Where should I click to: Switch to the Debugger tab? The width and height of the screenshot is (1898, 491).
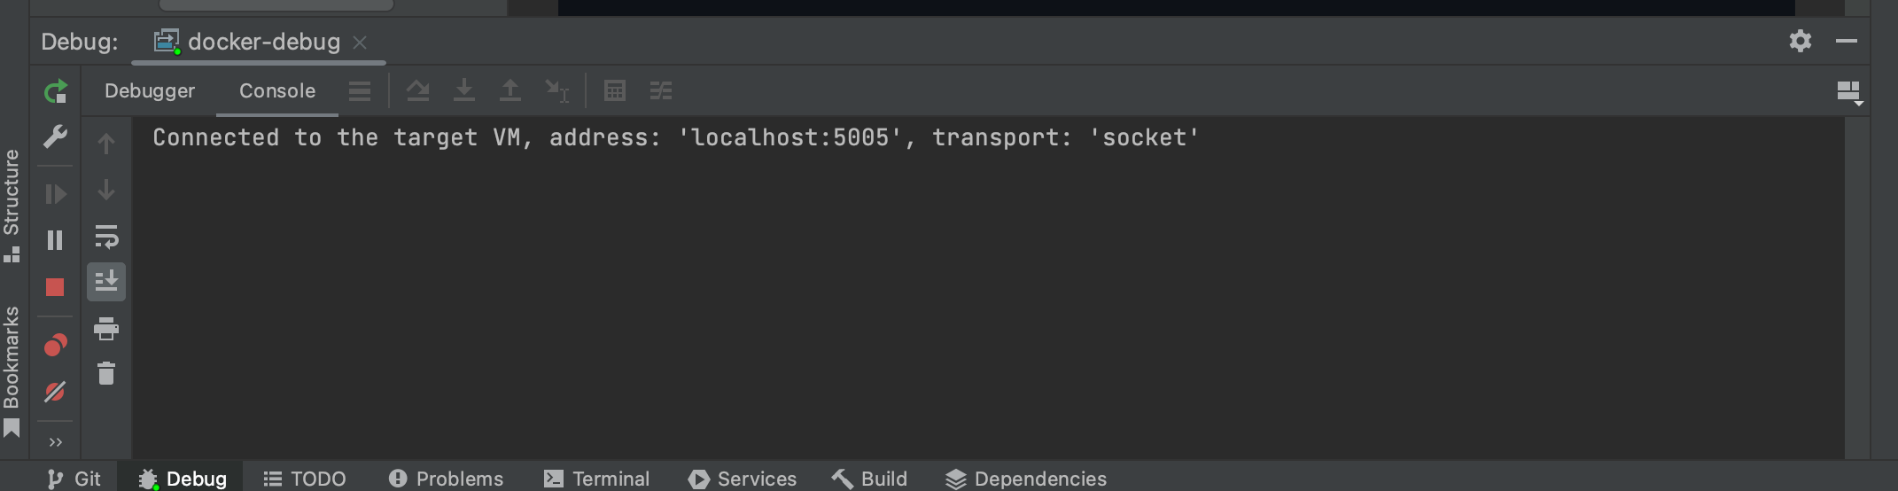(150, 90)
